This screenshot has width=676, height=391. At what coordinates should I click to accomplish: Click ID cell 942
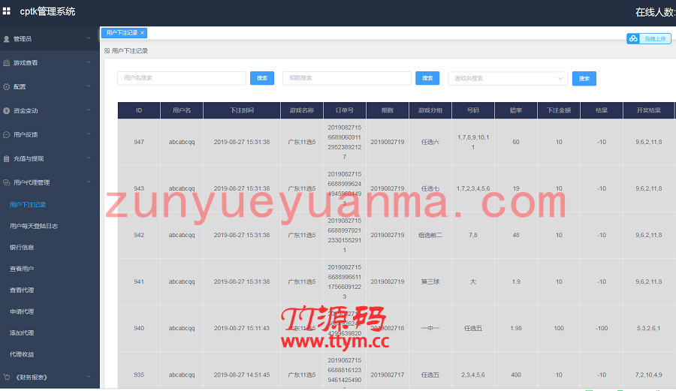point(139,235)
